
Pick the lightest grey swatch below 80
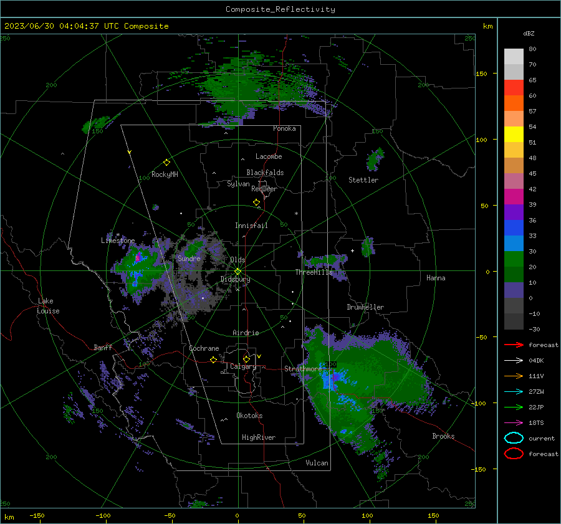514,56
